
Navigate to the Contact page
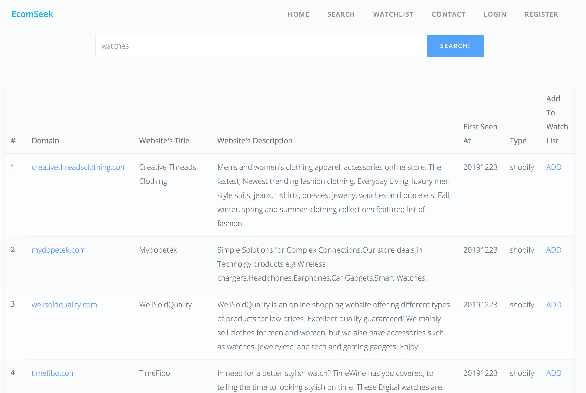click(x=449, y=14)
